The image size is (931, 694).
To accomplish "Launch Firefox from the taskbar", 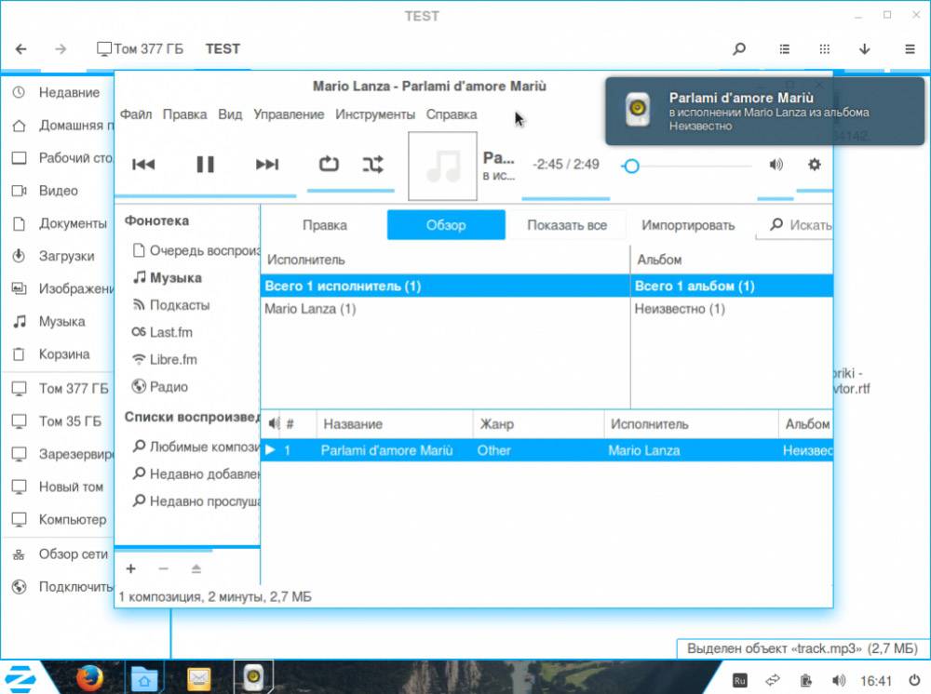I will click(89, 678).
